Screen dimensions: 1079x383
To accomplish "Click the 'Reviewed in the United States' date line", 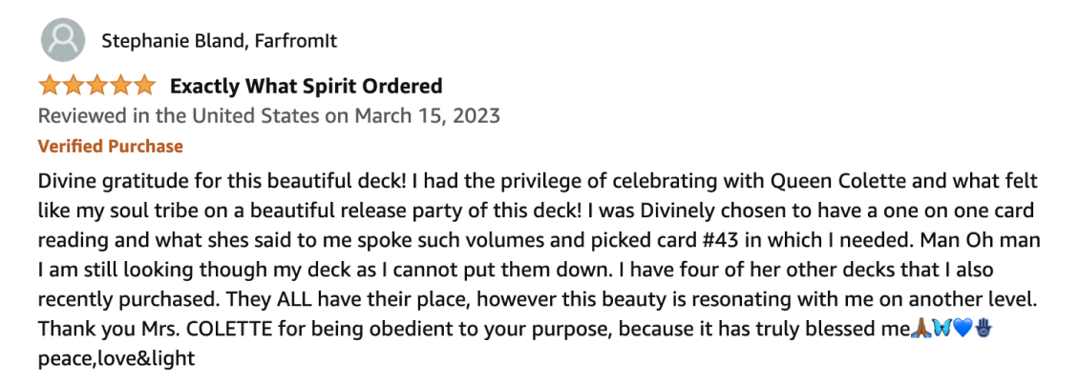I will click(x=269, y=115).
